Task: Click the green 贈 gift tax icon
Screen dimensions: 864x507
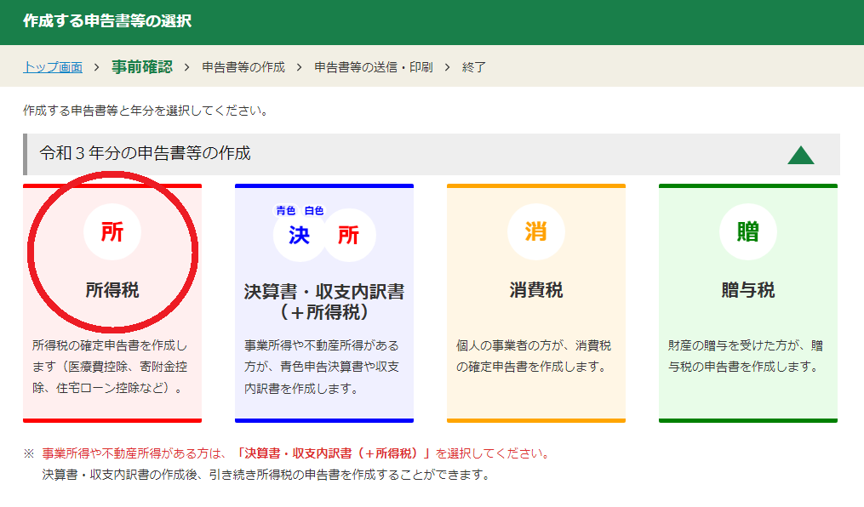Action: [748, 231]
